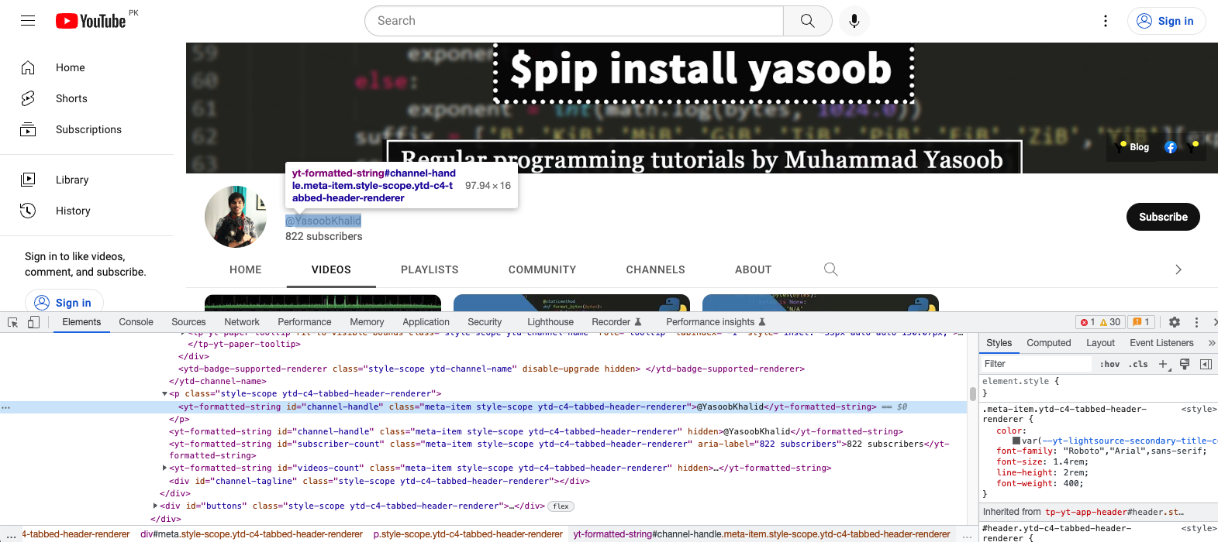Toggle device toolbar emulation in DevTools
The width and height of the screenshot is (1218, 542).
coord(33,322)
